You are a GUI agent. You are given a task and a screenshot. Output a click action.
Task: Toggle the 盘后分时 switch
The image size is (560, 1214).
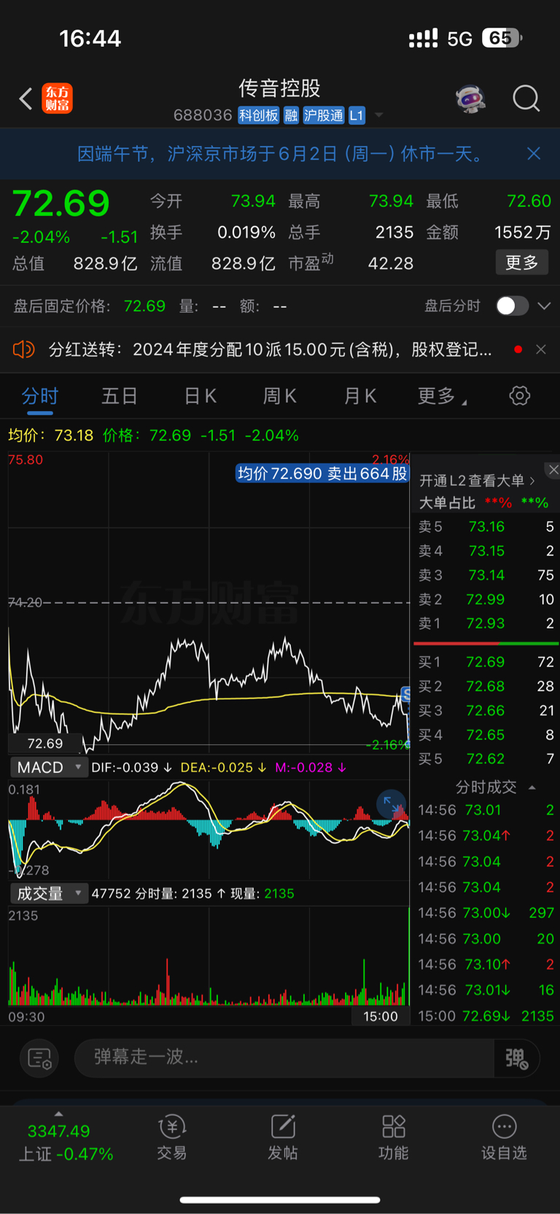coord(513,306)
